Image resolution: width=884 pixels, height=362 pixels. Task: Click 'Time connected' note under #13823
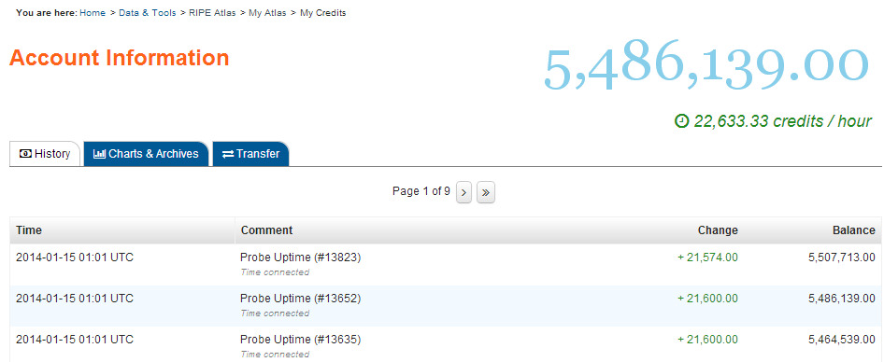click(x=275, y=272)
